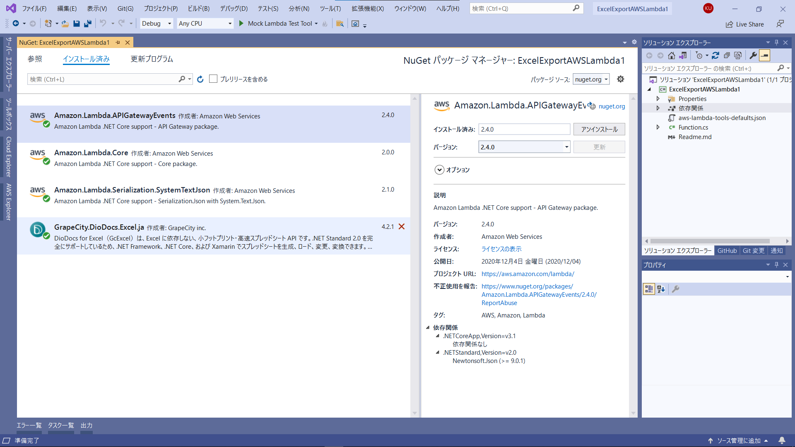This screenshot has height=447, width=795.
Task: Open the nuget.org package source dropdown
Action: [591, 79]
